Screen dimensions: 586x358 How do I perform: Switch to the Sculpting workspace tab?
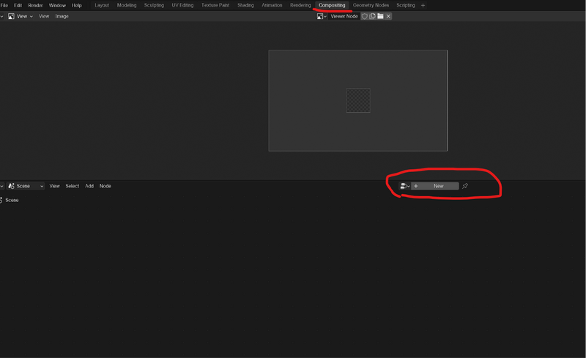pos(154,5)
